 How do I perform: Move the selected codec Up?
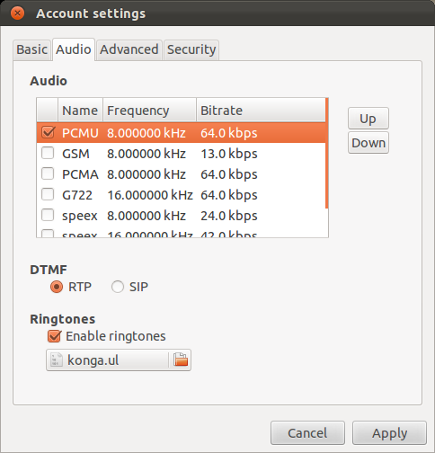(368, 119)
